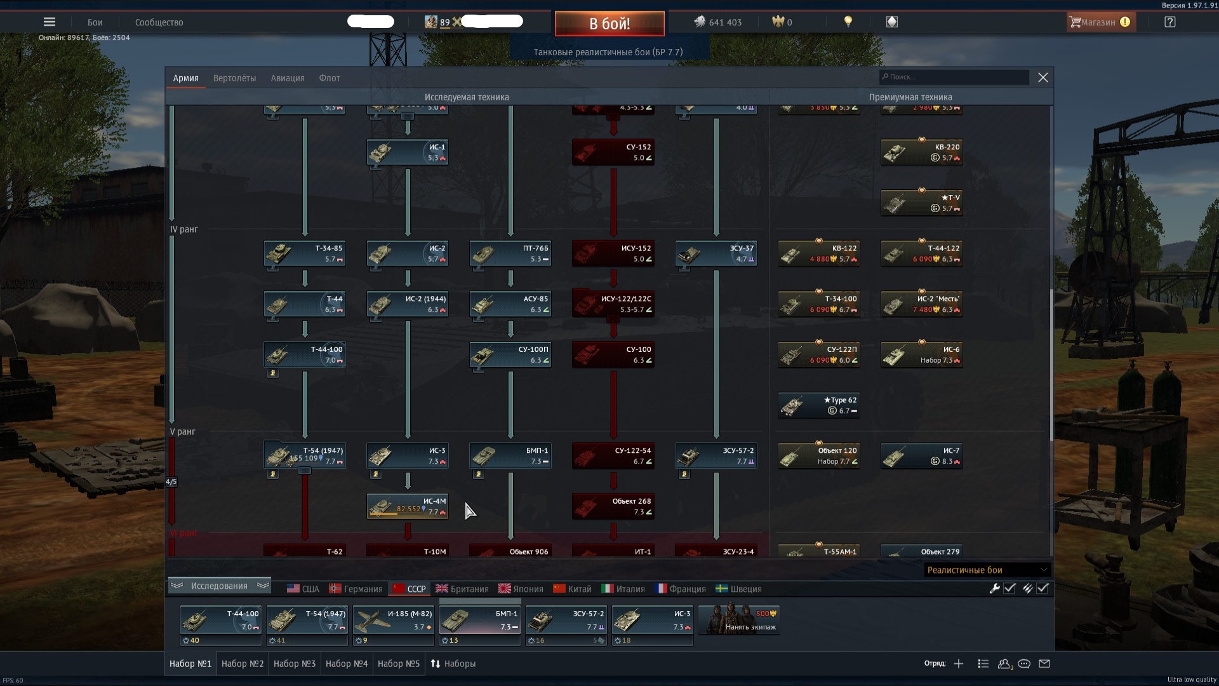
Task: Switch to the Вертолёты tab
Action: pyautogui.click(x=235, y=78)
